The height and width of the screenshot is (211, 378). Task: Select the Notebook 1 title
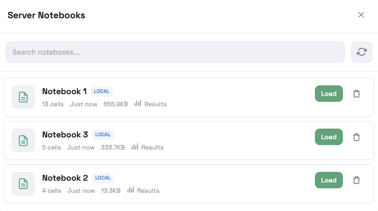[64, 91]
